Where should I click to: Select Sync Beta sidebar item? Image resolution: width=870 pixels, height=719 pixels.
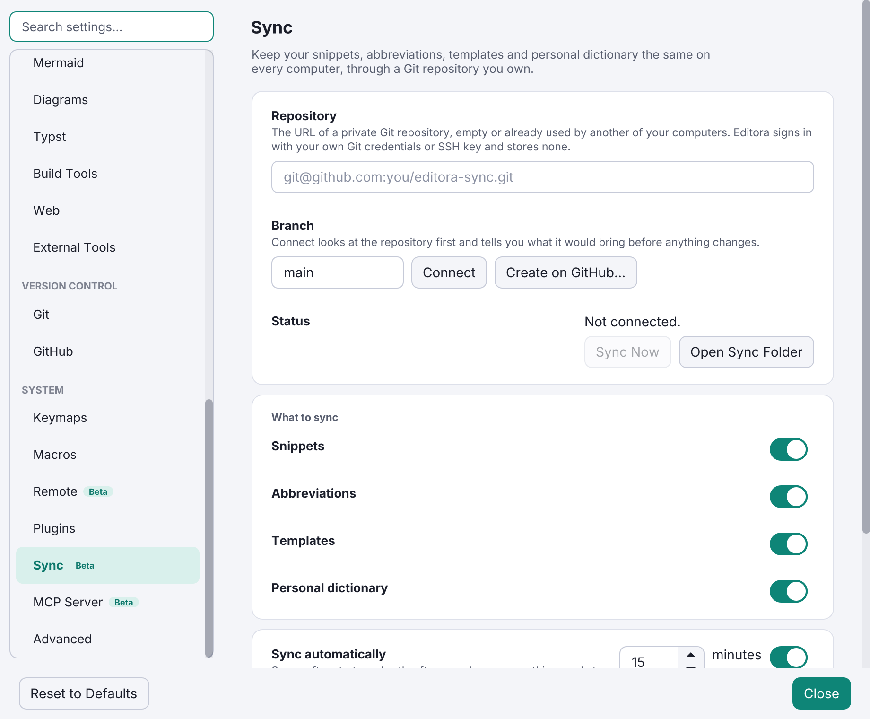(108, 565)
